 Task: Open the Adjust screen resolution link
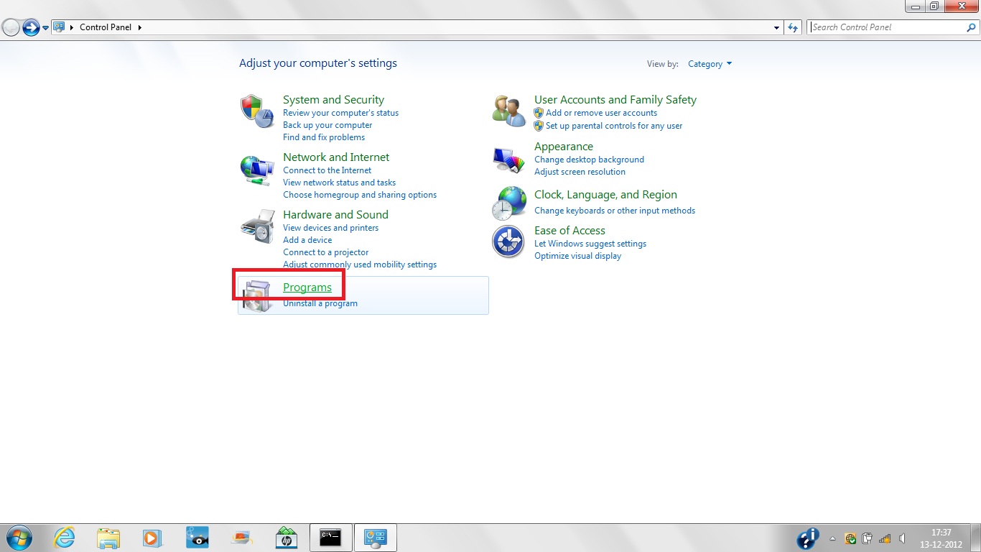[x=580, y=172]
